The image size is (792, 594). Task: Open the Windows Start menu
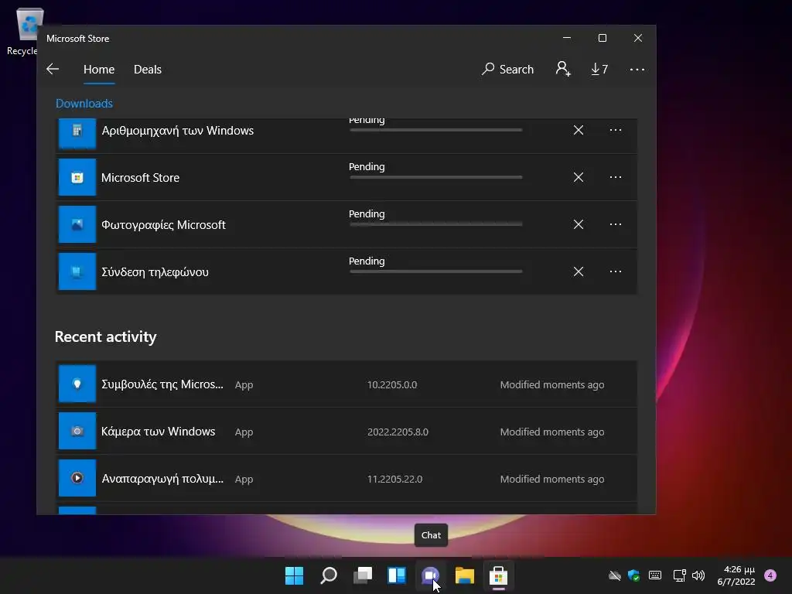point(294,575)
